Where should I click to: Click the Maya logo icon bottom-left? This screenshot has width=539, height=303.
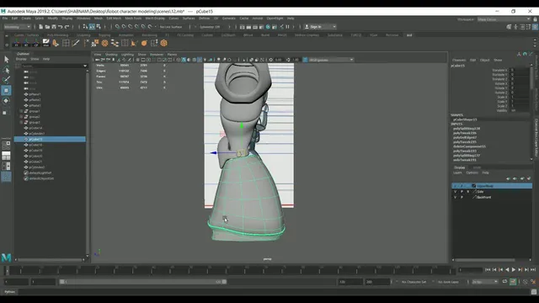point(6,258)
